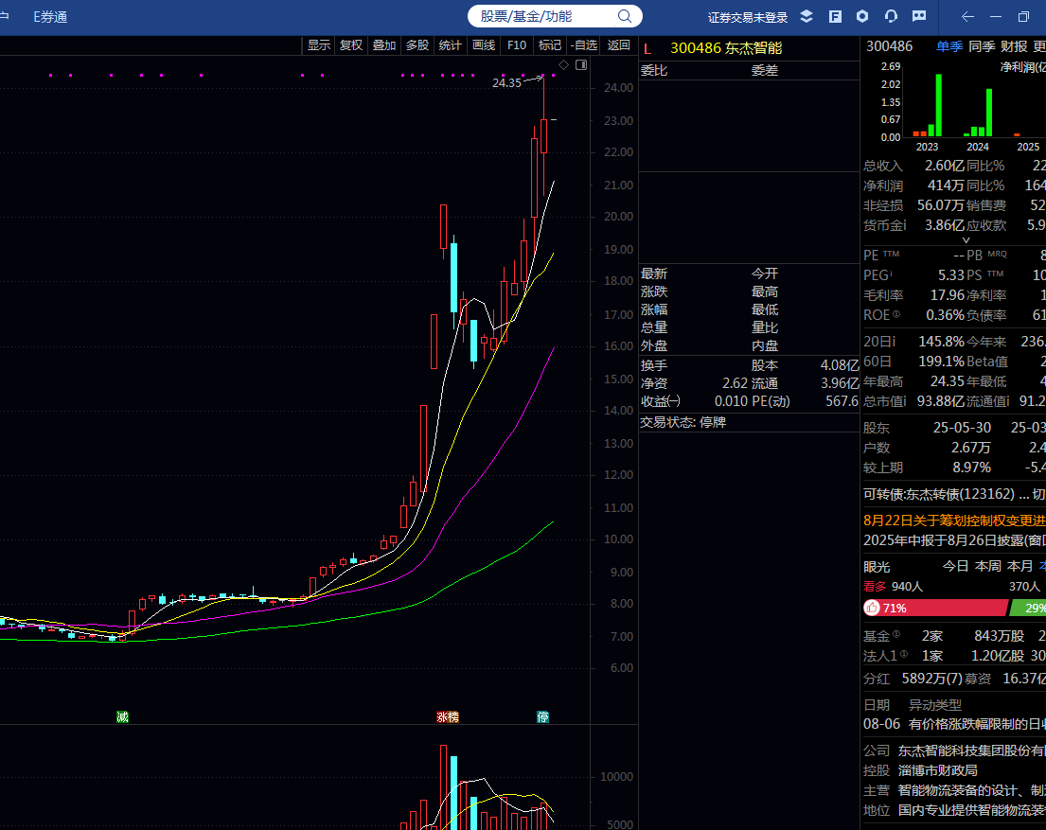Select 本月 in the 眼光 section
This screenshot has height=830, width=1046.
click(1020, 567)
